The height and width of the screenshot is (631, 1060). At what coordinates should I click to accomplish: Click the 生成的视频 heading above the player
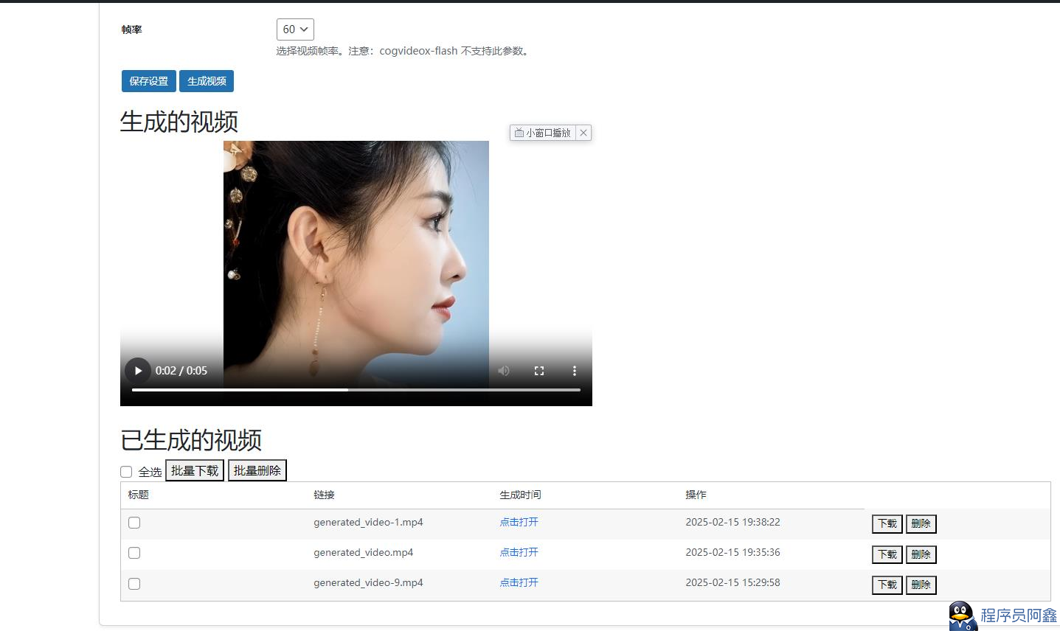[x=179, y=122]
